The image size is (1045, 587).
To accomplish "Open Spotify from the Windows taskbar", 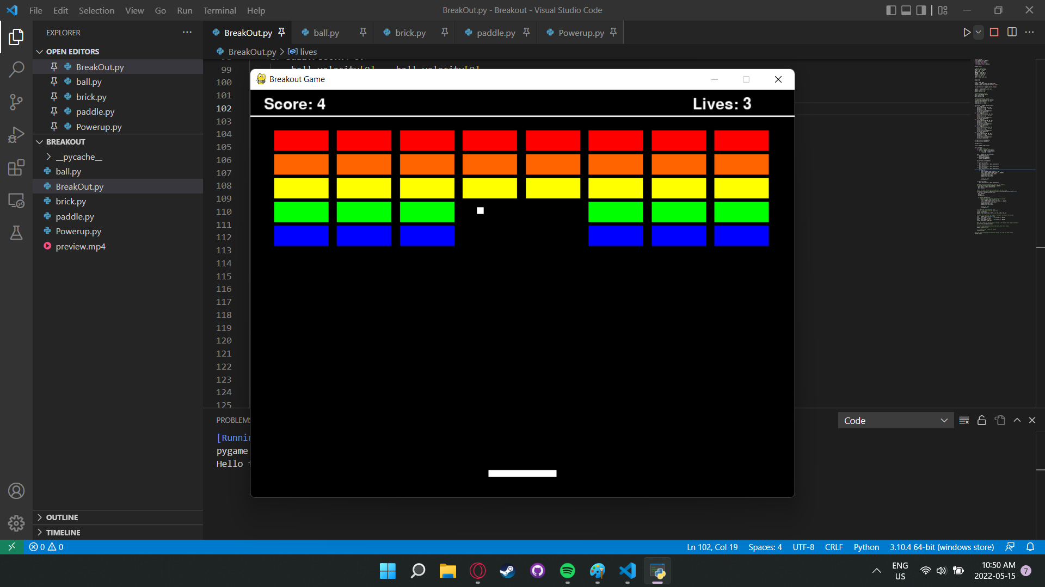I will click(567, 571).
